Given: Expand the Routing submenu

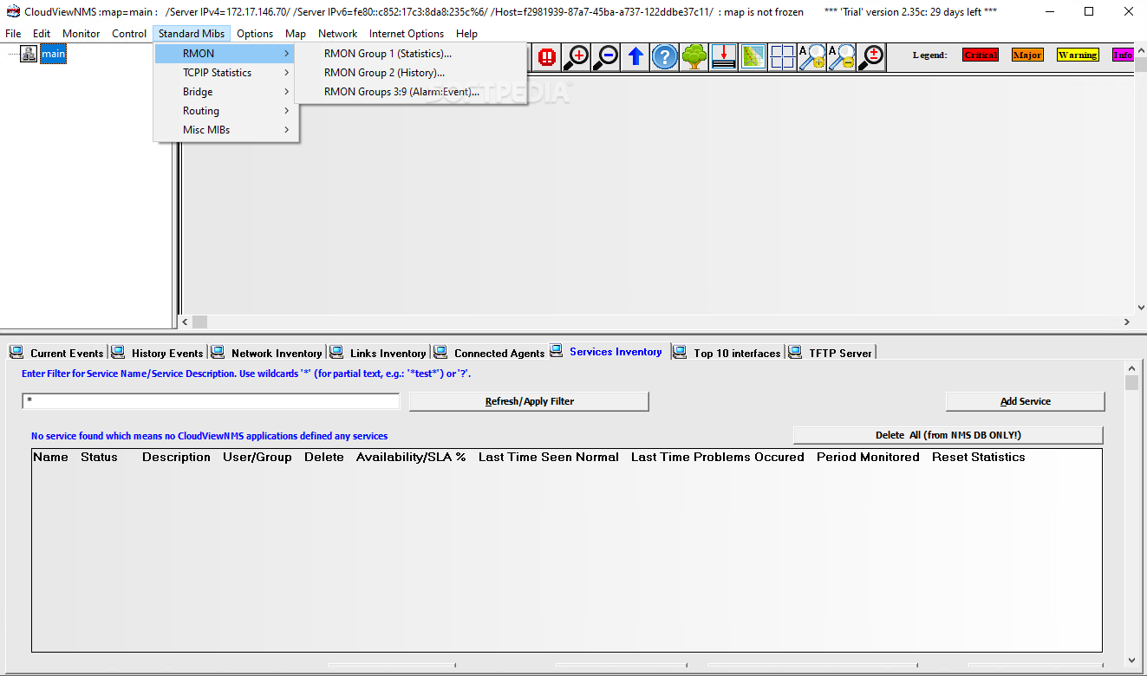Looking at the screenshot, I should coord(226,111).
